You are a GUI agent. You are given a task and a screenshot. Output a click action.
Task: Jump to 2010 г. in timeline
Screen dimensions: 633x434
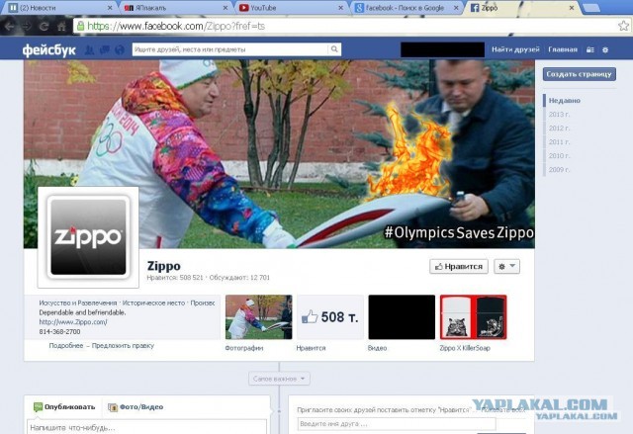click(559, 155)
